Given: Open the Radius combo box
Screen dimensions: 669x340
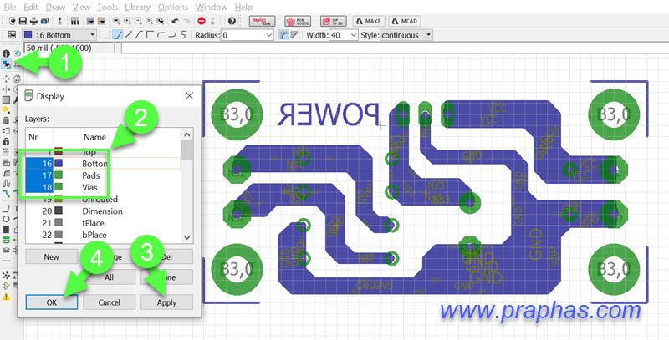Looking at the screenshot, I should [x=247, y=35].
